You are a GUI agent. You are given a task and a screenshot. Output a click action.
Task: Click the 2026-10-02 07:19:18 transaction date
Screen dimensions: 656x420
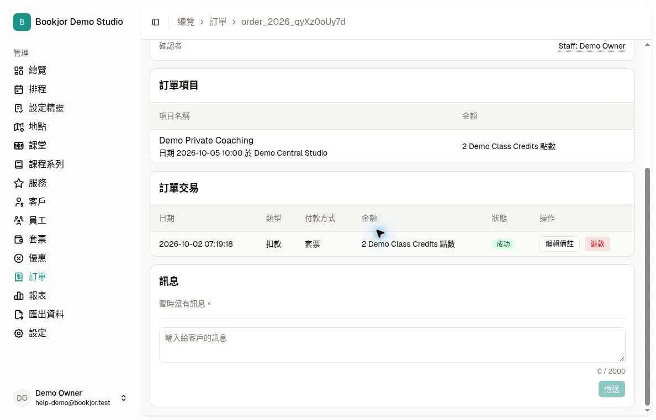pos(196,244)
